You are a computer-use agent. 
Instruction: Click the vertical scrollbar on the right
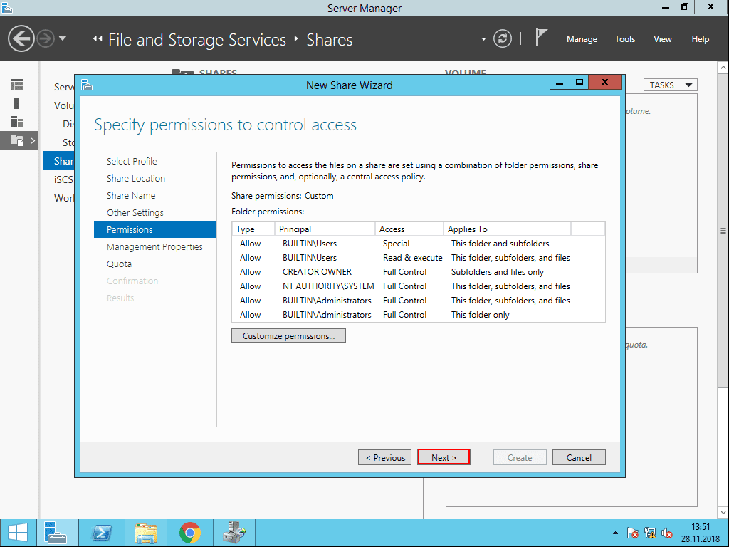(x=723, y=231)
